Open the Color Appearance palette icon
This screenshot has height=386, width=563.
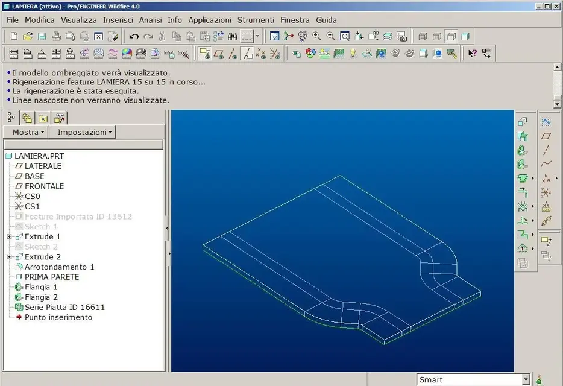coord(310,54)
